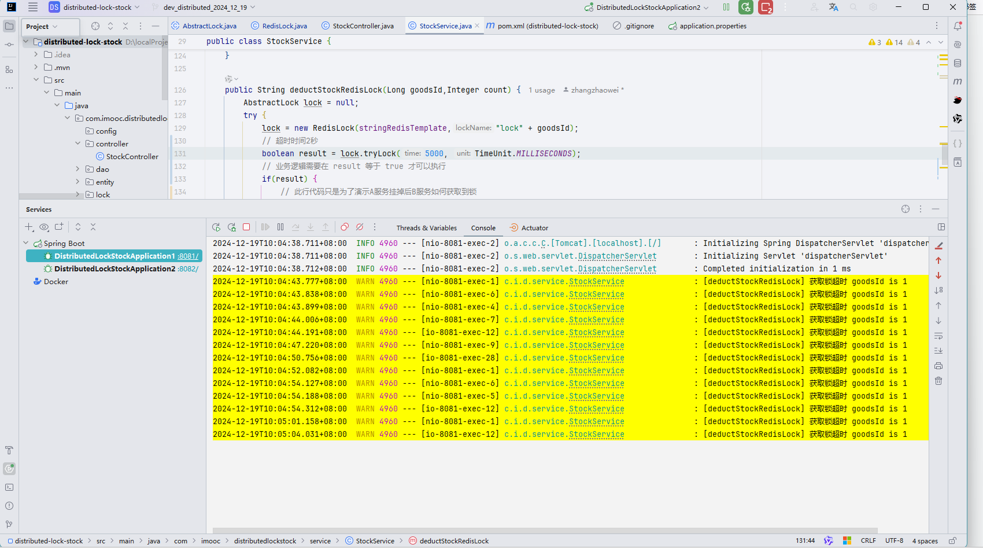The width and height of the screenshot is (983, 548).
Task: Click the select opened file target icon in Project panel
Action: click(x=95, y=26)
